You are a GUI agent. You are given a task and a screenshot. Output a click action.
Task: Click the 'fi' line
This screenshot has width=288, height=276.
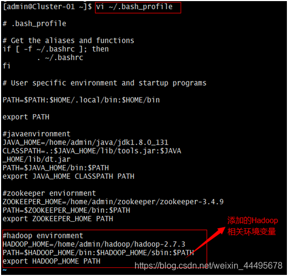(7, 66)
